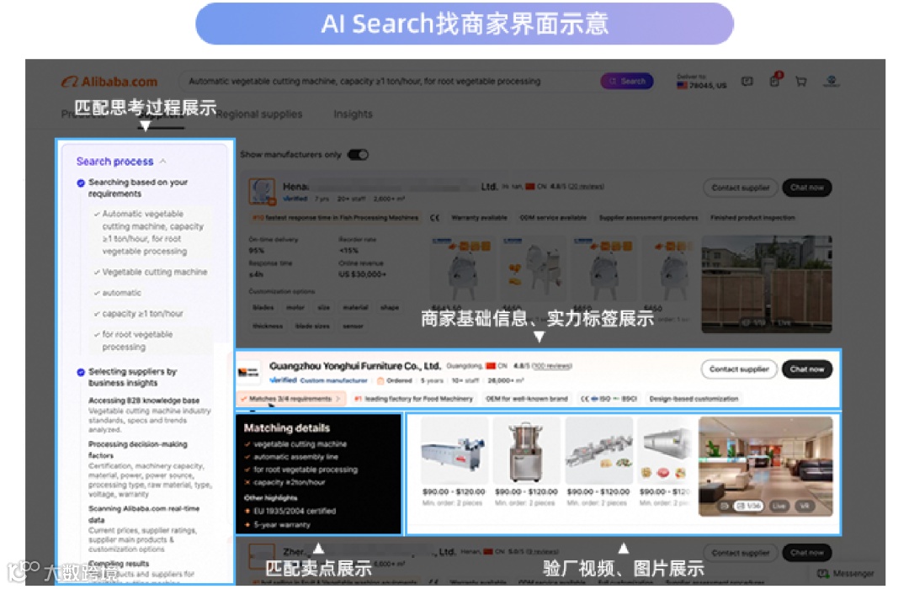The height and width of the screenshot is (589, 909).
Task: Click Chat now for the Zhengzhou company at the bottom
Action: click(x=806, y=553)
